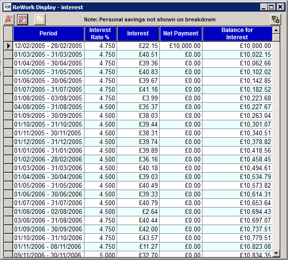Click the Interest Rate % column header
The image size is (288, 260).
tap(100, 33)
